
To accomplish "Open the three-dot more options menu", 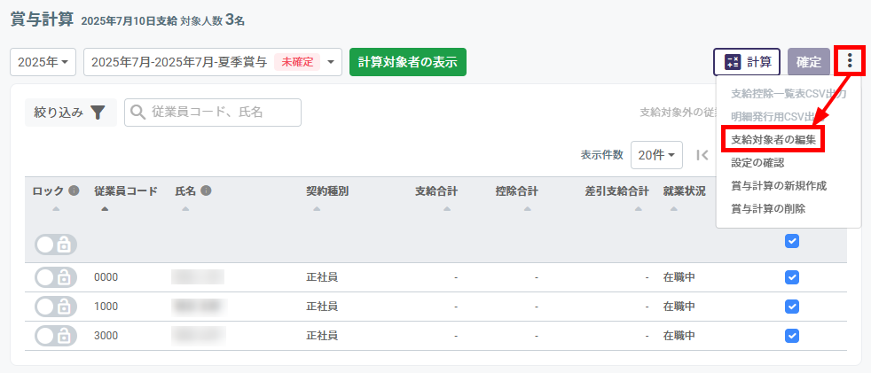I will [850, 61].
